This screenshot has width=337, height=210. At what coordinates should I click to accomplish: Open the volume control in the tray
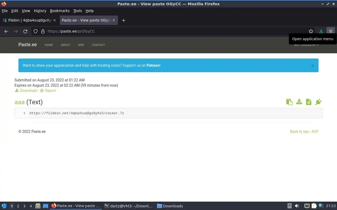(x=297, y=206)
